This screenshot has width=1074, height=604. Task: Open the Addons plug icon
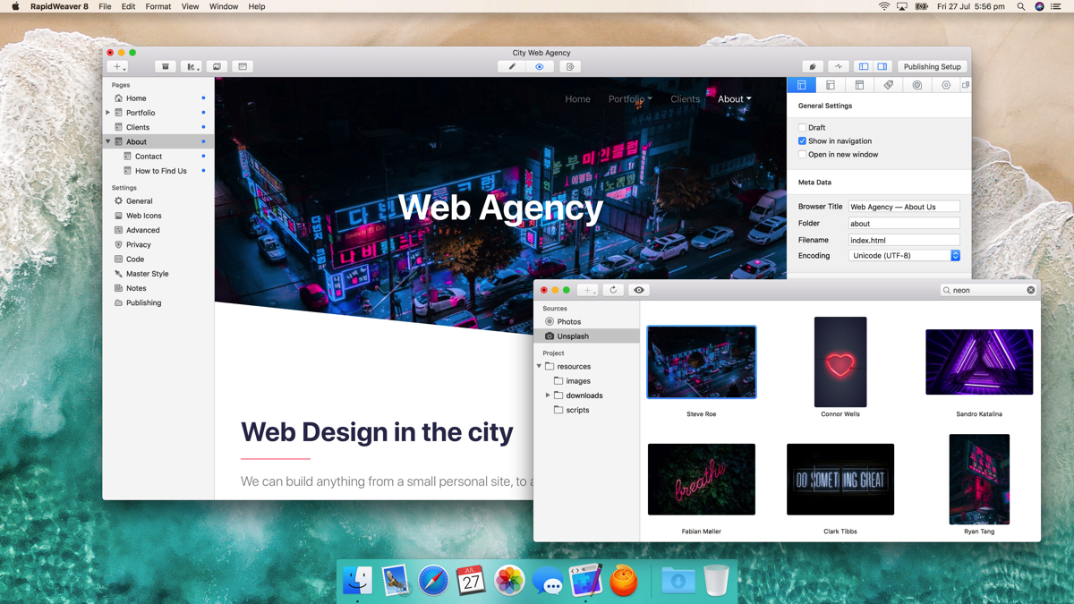(x=813, y=66)
